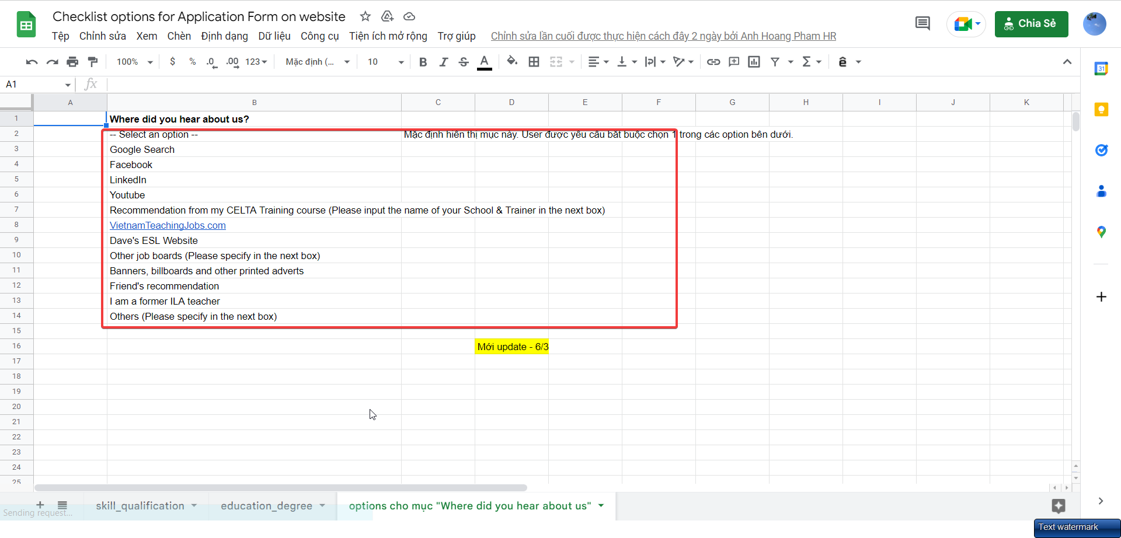Screen dimensions: 1121x538
Task: Open text rotation dropdown
Action: click(683, 62)
